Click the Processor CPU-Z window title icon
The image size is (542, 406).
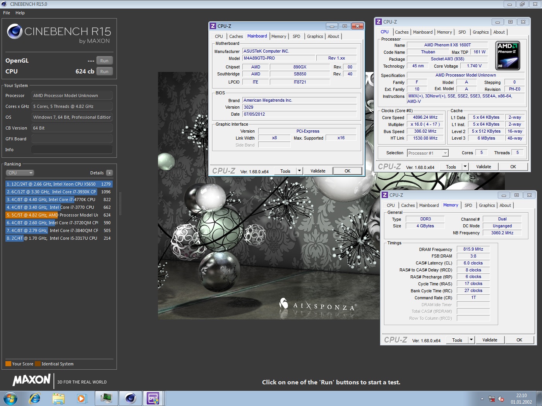point(379,22)
